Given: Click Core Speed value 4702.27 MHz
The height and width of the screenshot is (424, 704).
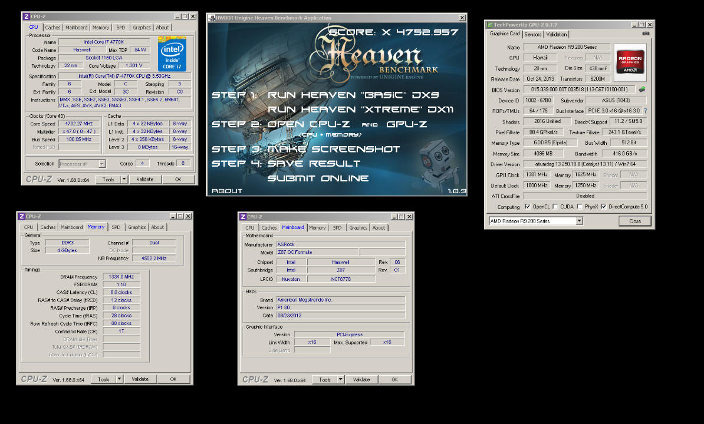Looking at the screenshot, I should [79, 124].
